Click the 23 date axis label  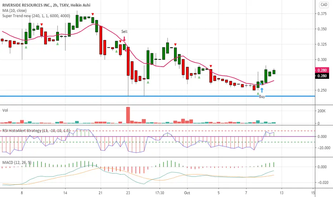[128, 193]
